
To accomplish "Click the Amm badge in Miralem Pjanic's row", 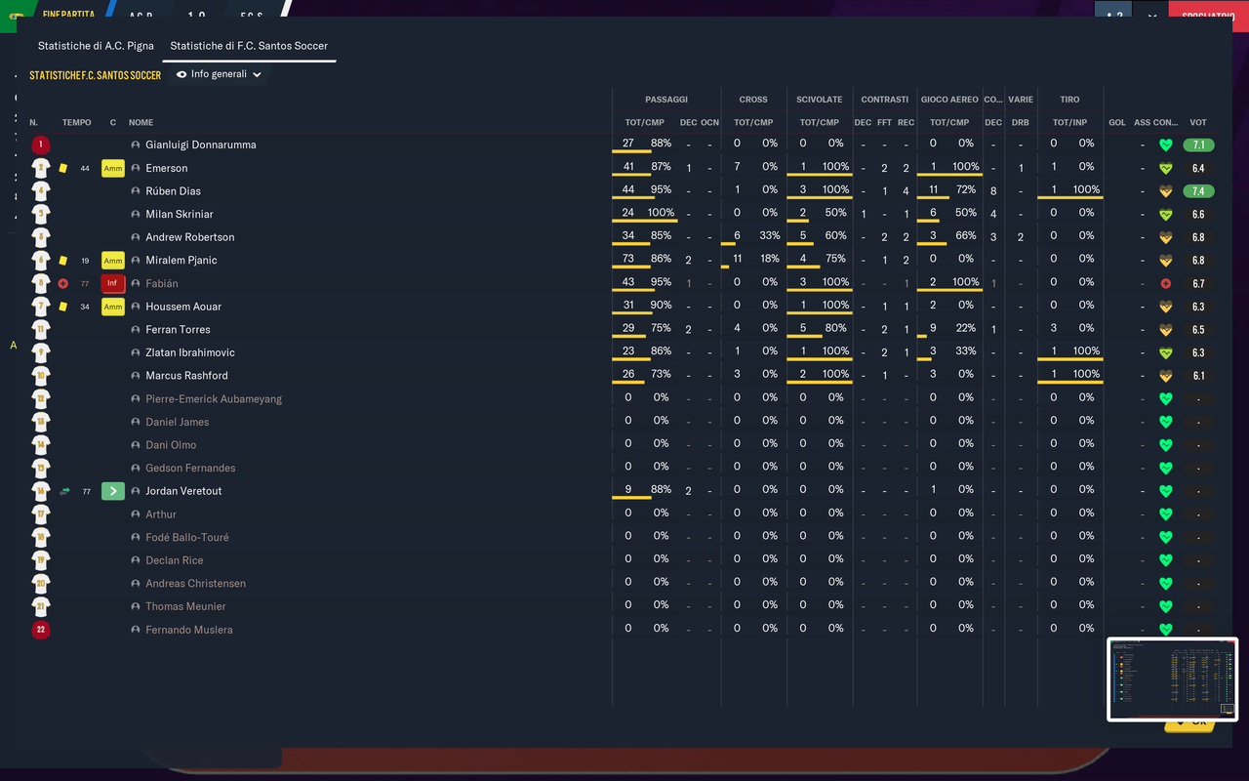I will (x=113, y=261).
